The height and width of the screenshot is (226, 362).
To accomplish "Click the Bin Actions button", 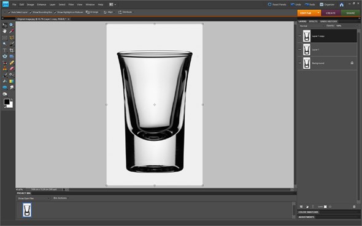I will [x=60, y=198].
